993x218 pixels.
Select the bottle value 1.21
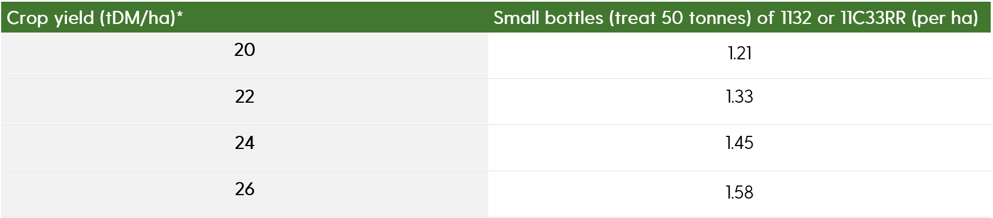[739, 54]
